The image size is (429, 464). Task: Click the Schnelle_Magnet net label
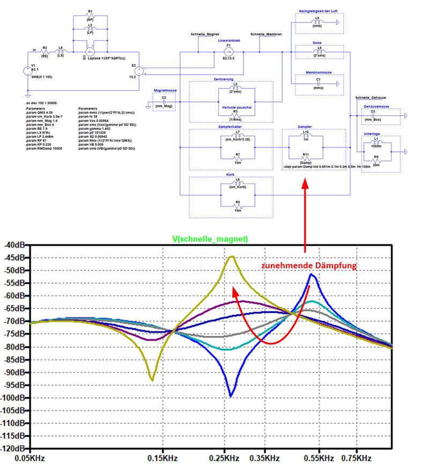(205, 34)
